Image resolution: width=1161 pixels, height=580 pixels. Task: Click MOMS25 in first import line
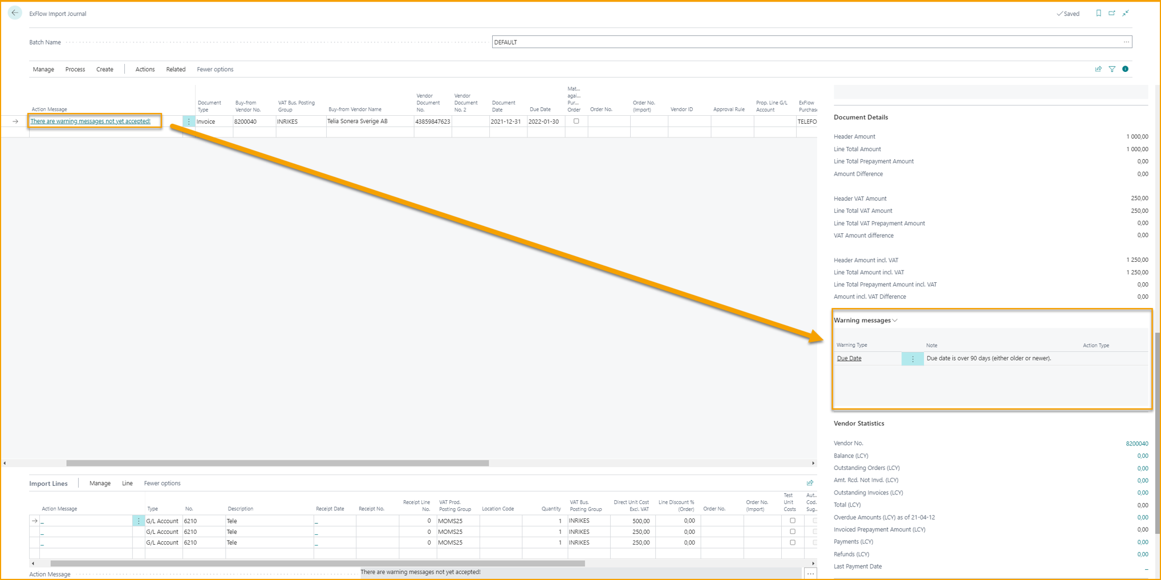(458, 521)
